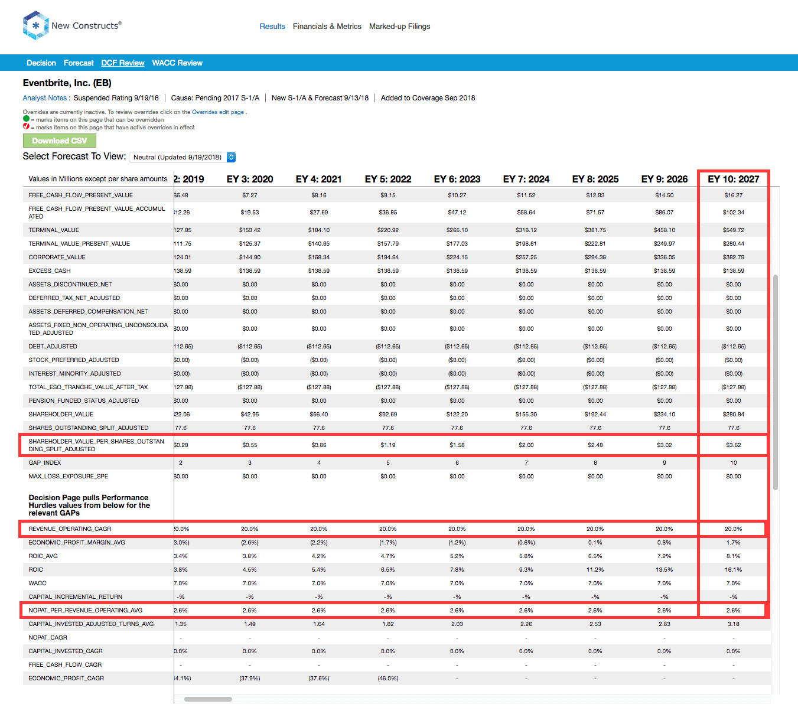The width and height of the screenshot is (798, 714).
Task: Click the $280.84 shareholder value cell
Action: (x=734, y=415)
